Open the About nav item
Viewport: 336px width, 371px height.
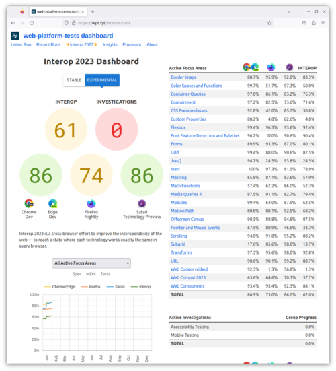coord(152,44)
